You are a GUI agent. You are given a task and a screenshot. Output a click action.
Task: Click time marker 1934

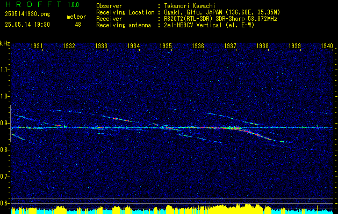click(133, 45)
